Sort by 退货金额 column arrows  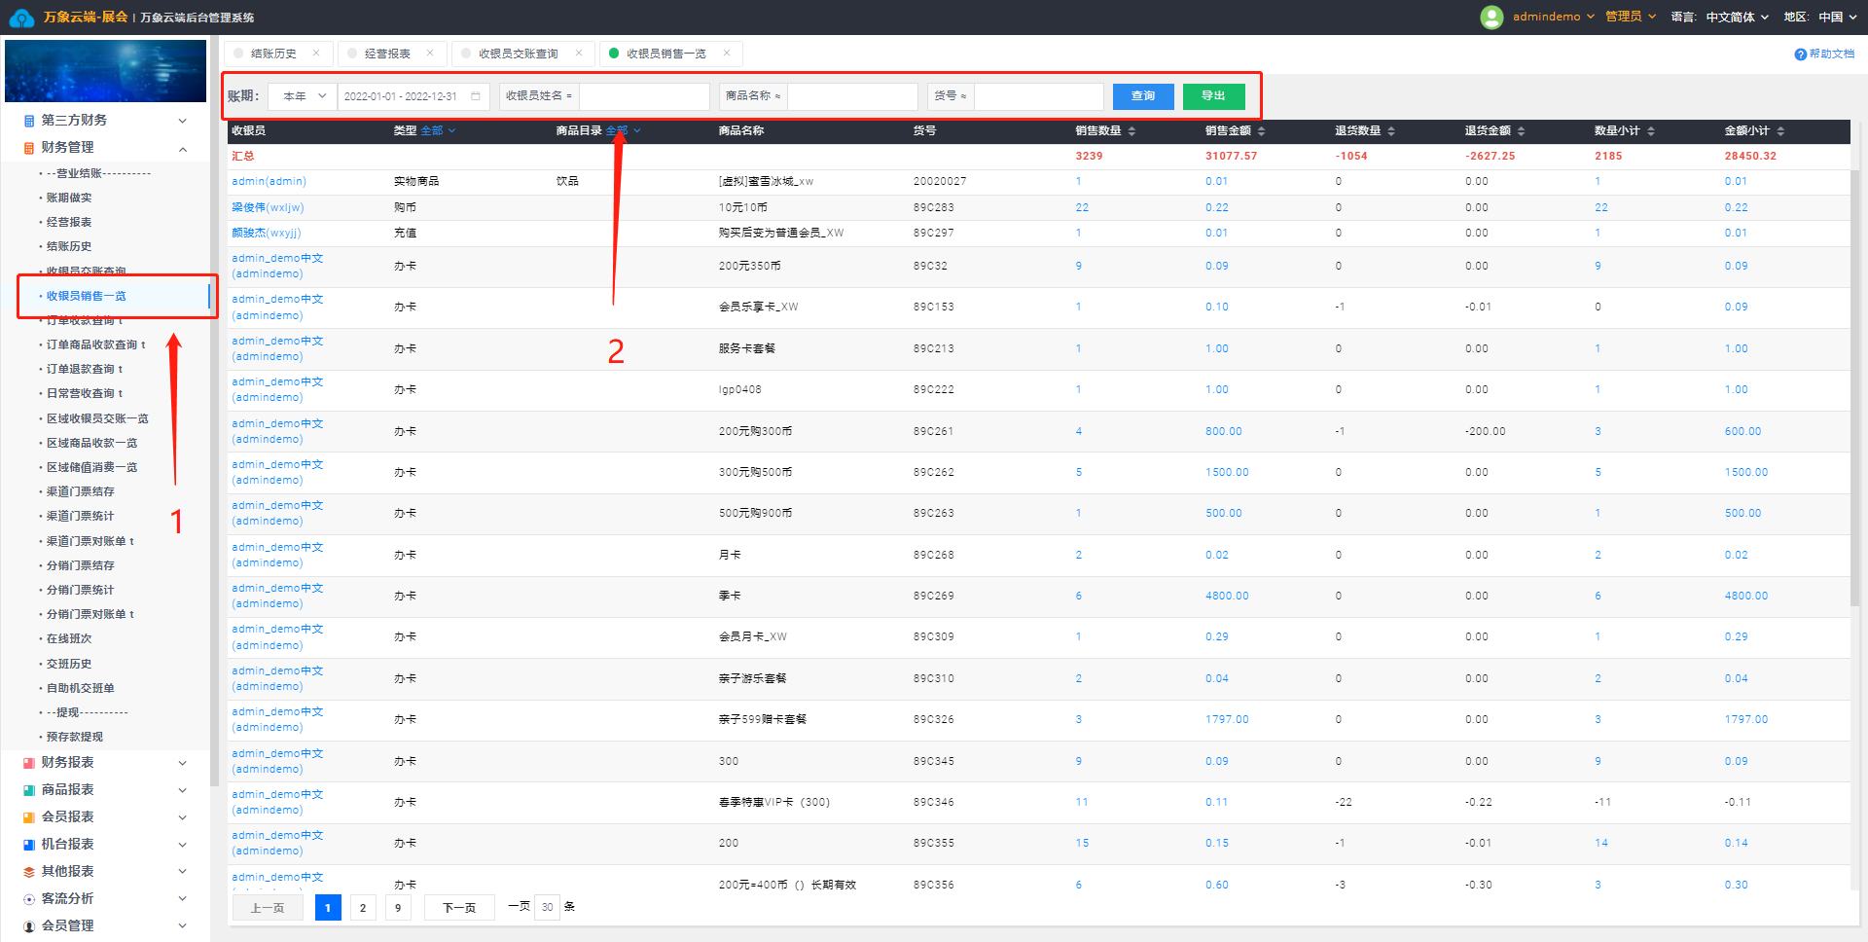point(1522,131)
